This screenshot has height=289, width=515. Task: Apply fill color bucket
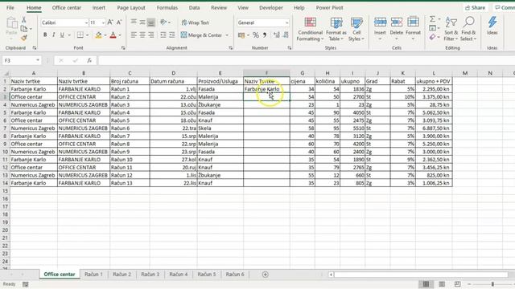coord(98,35)
